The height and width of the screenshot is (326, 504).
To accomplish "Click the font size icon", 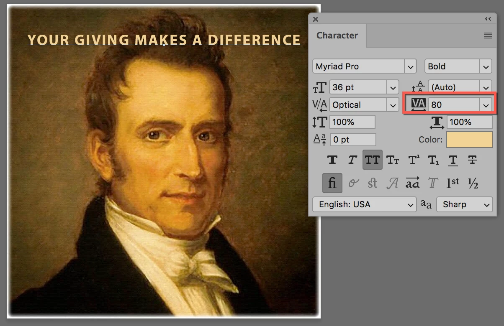I will (x=320, y=87).
